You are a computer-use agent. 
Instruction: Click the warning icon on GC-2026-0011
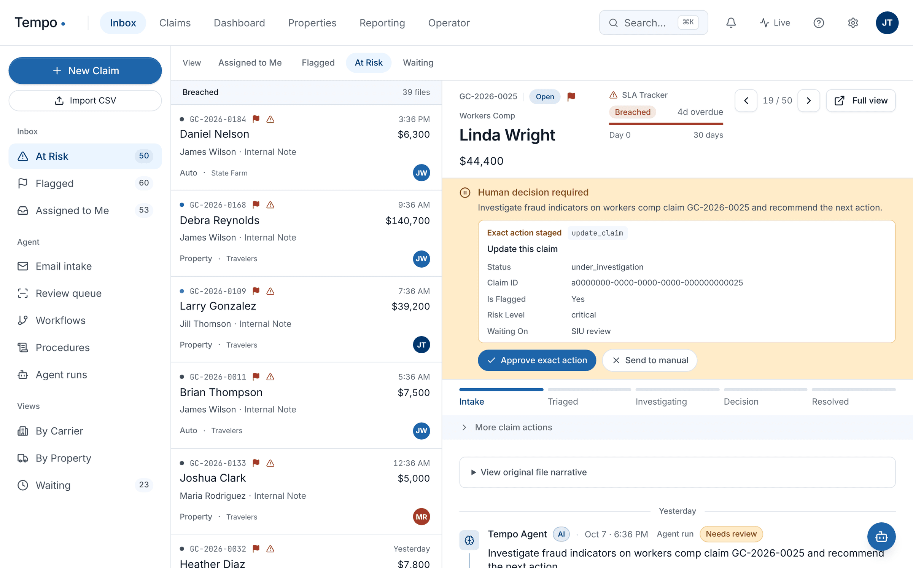pyautogui.click(x=270, y=377)
